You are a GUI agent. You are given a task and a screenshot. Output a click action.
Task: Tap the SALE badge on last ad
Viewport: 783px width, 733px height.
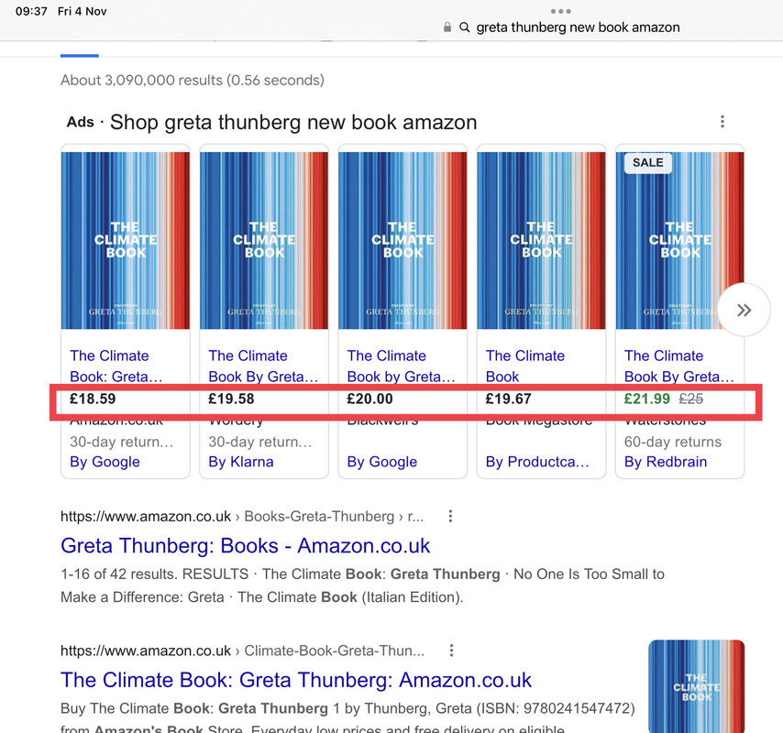(x=648, y=163)
